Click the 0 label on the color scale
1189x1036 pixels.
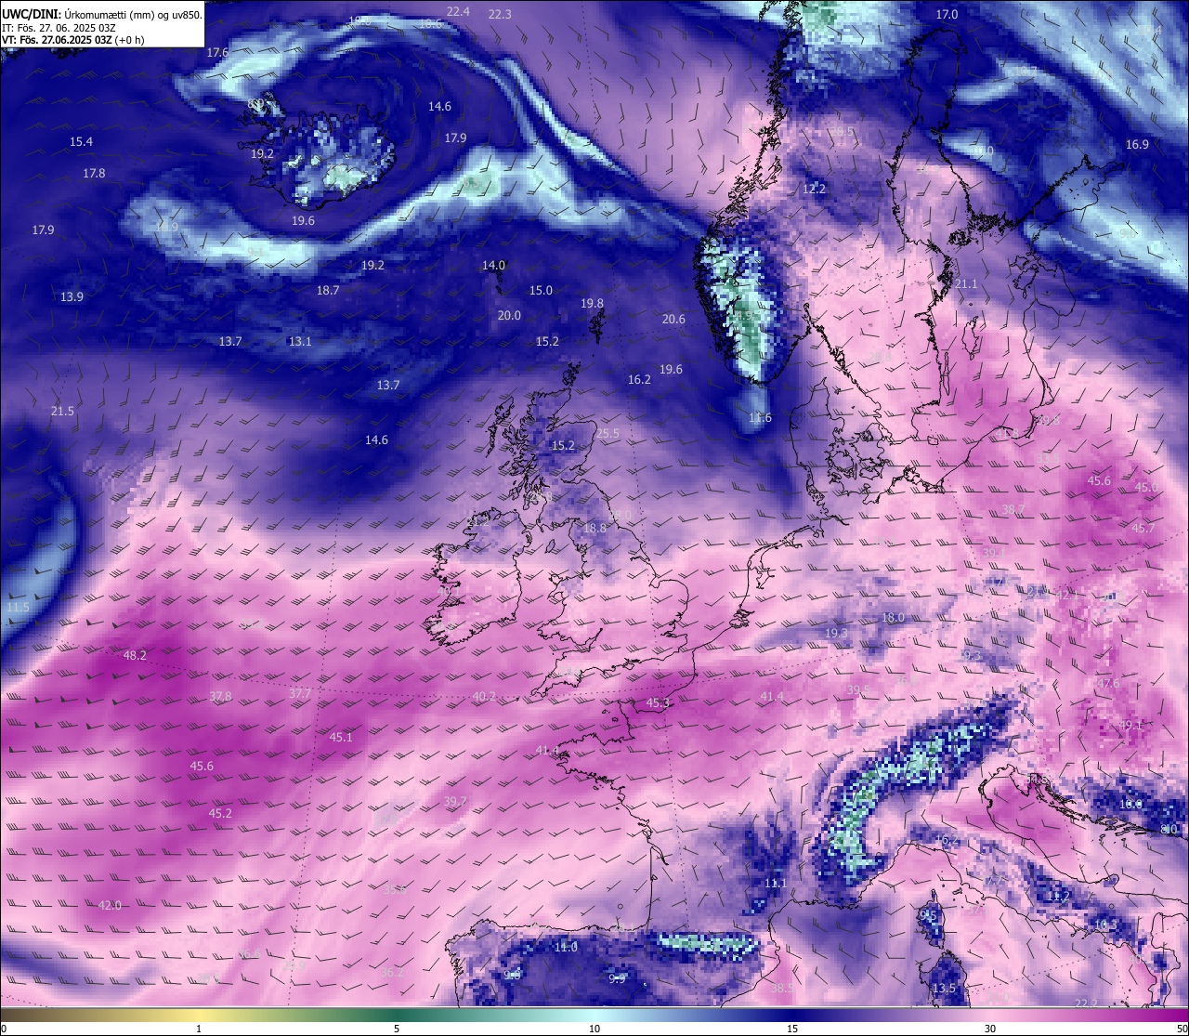click(4, 1029)
